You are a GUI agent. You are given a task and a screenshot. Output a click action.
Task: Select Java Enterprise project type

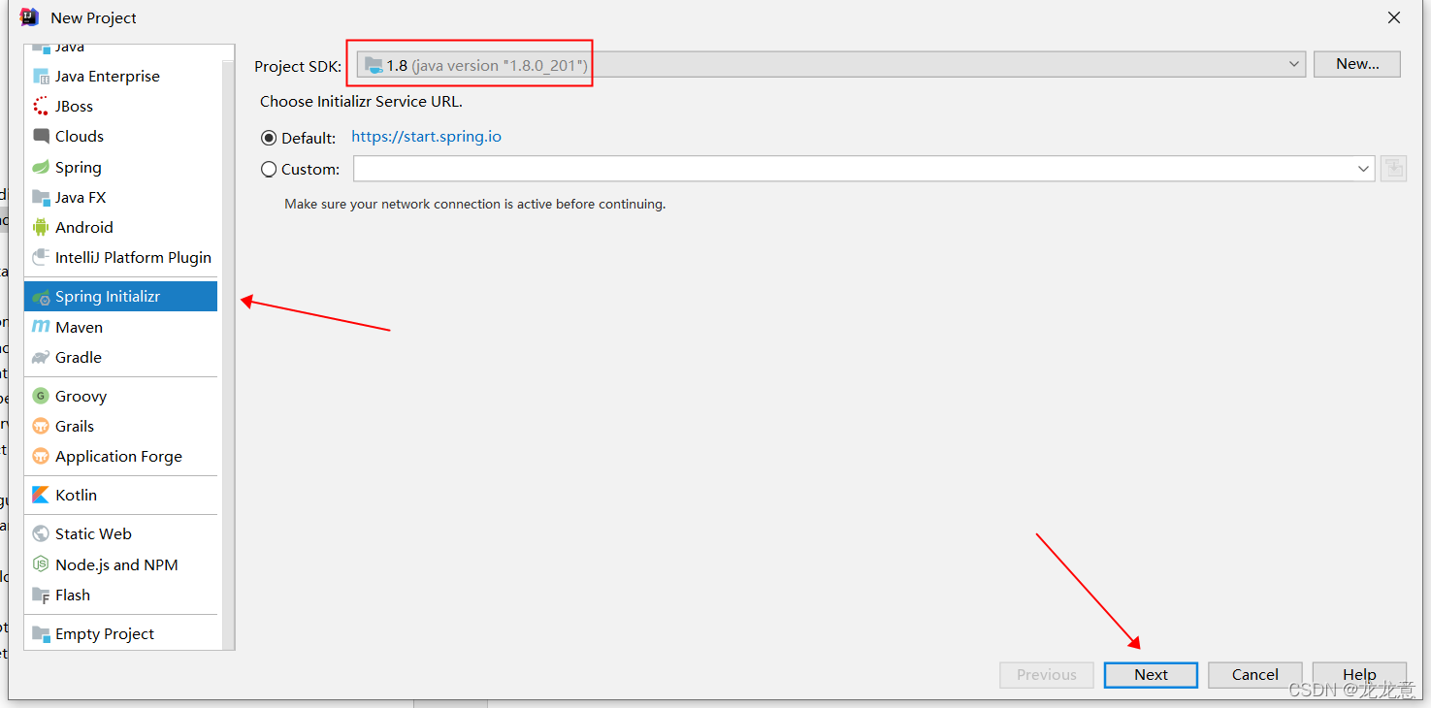pos(108,77)
